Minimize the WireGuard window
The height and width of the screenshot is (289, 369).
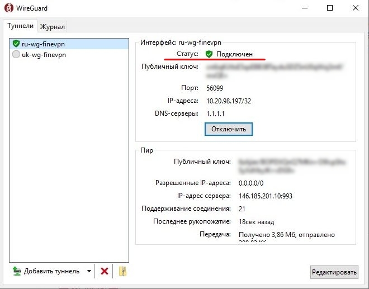coord(305,8)
